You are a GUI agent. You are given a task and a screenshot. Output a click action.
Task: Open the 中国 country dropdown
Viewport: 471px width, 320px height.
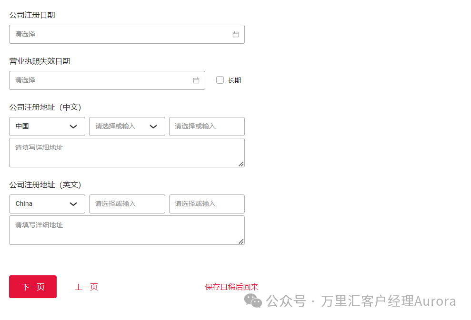[47, 126]
